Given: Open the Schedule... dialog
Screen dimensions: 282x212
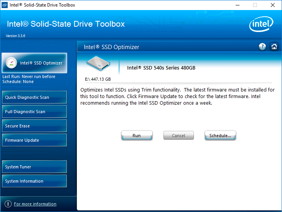Looking at the screenshot, I should click(220, 136).
